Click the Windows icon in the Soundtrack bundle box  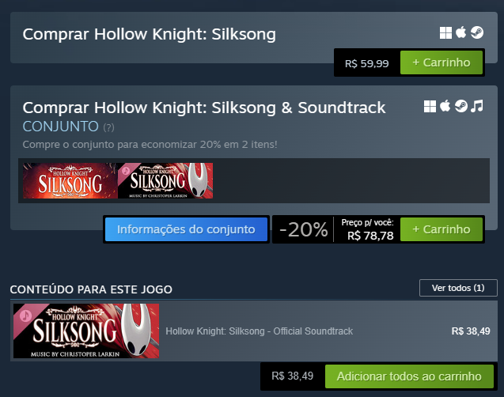pyautogui.click(x=430, y=106)
